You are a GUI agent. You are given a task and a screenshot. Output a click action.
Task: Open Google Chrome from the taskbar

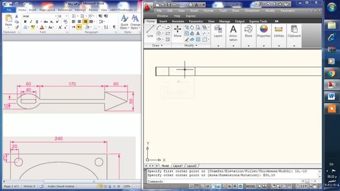tap(331, 73)
